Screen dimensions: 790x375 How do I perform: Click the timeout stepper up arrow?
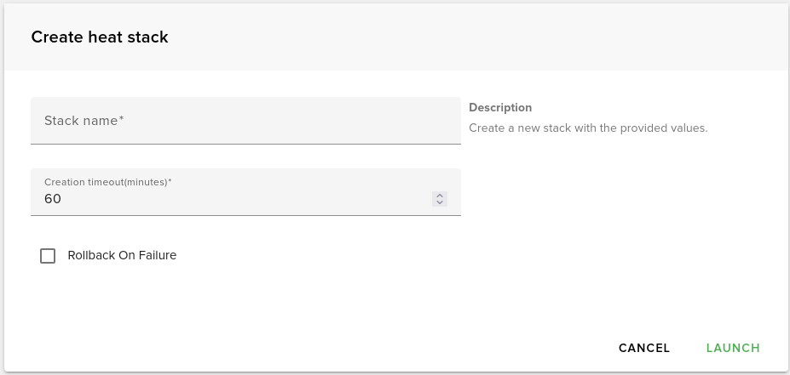(440, 195)
